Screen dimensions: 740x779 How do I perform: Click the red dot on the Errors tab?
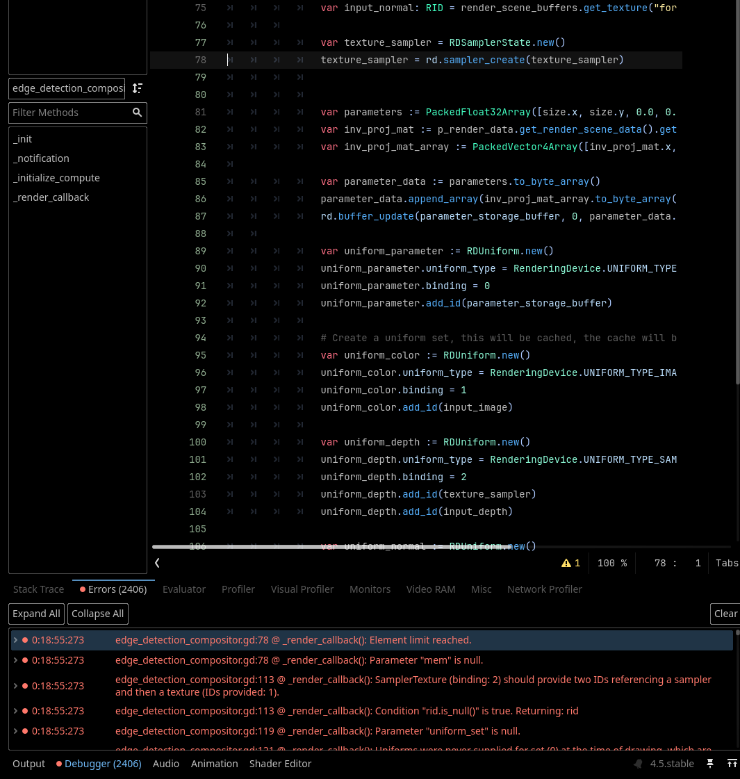click(x=83, y=589)
